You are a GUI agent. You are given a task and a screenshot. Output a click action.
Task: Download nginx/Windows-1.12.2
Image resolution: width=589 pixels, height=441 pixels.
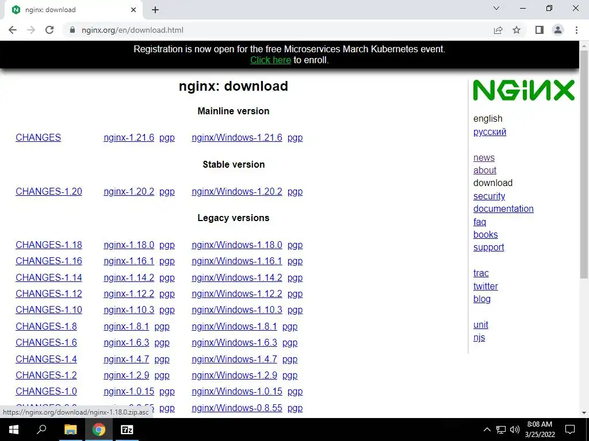click(x=237, y=293)
